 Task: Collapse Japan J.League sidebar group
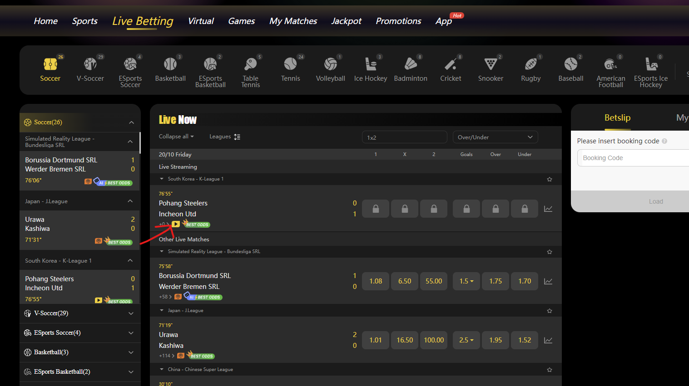coord(130,201)
